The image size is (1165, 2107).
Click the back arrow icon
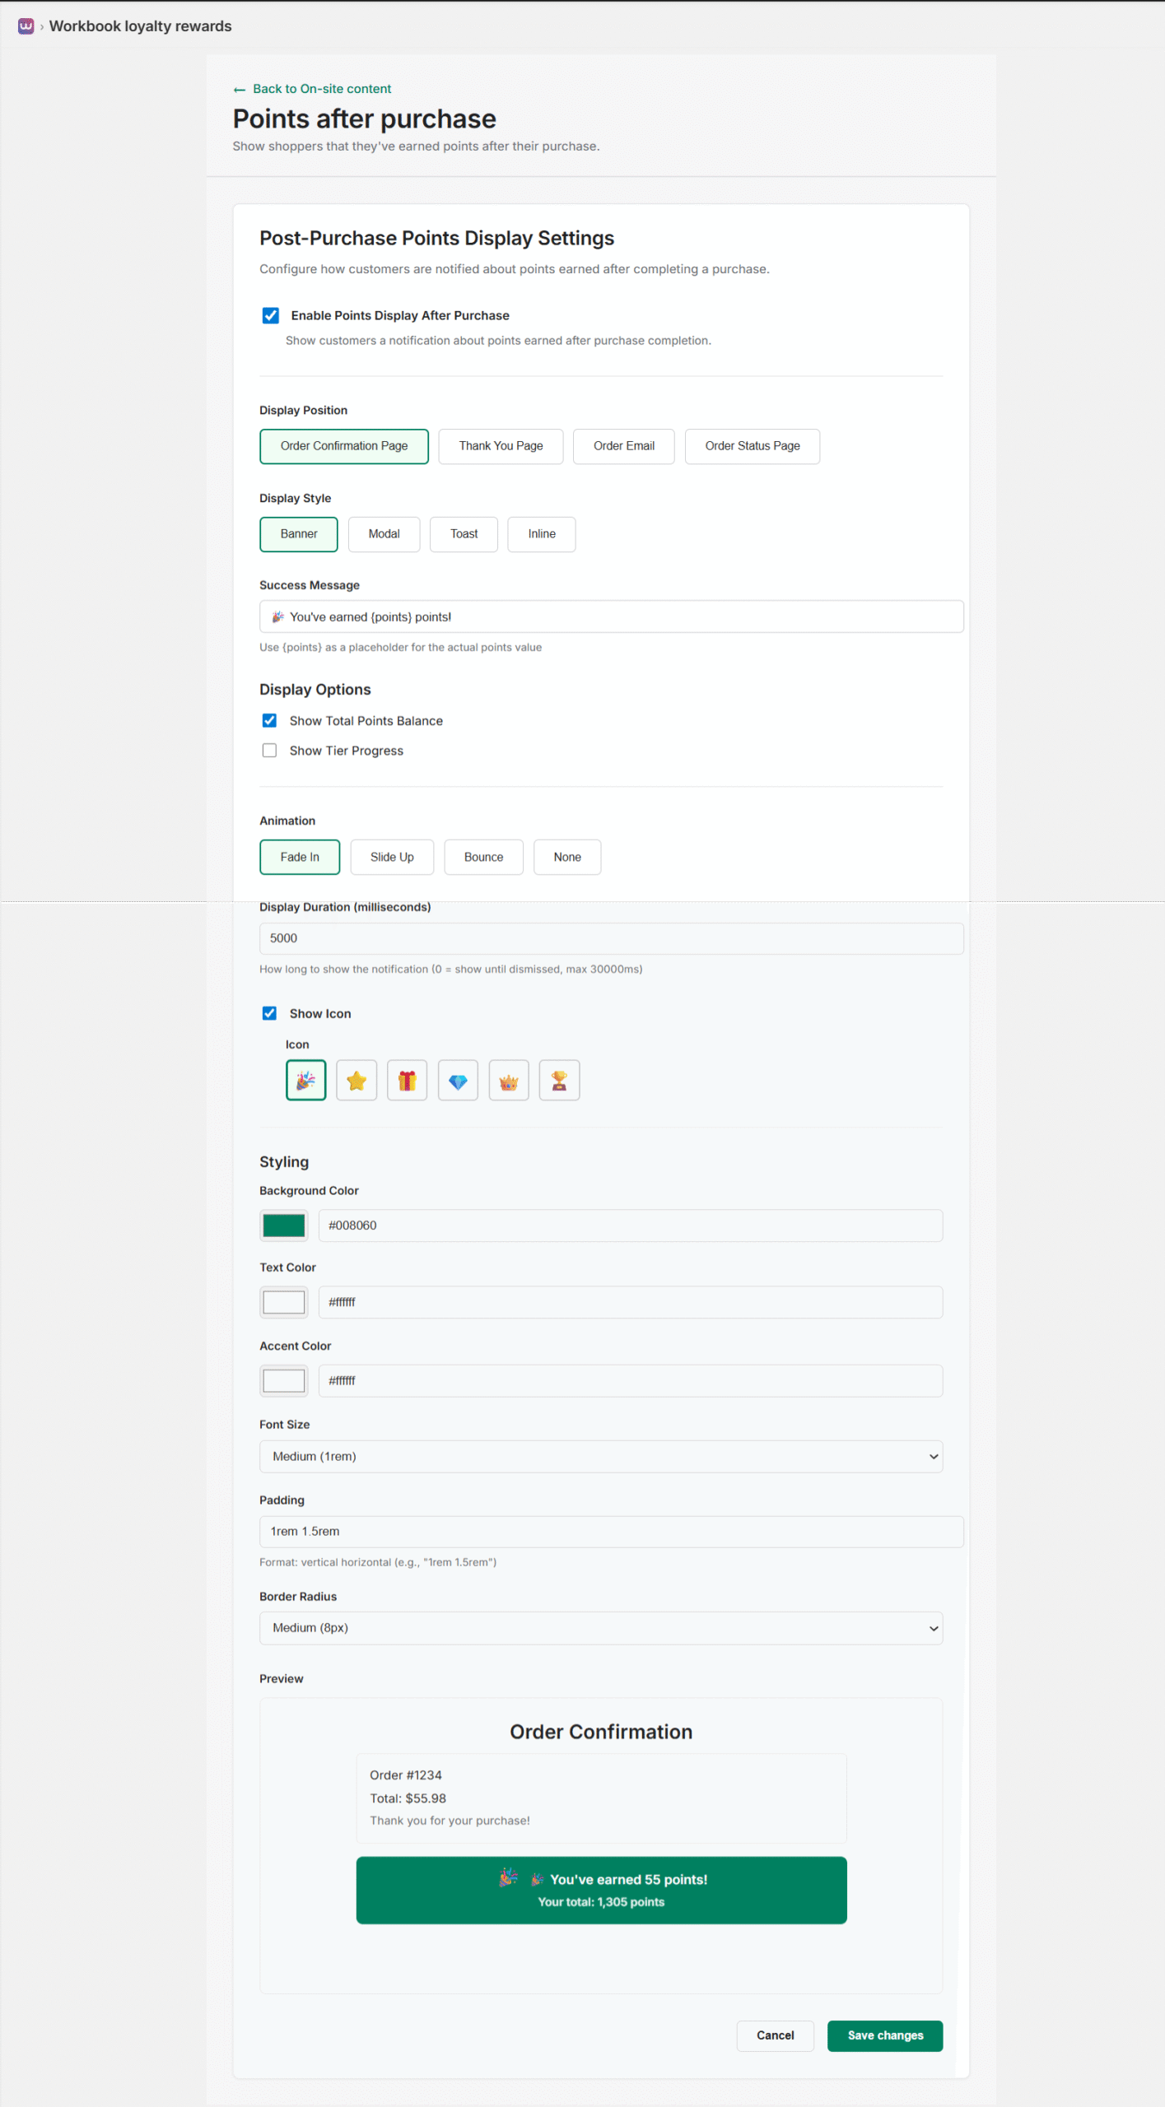pos(239,89)
